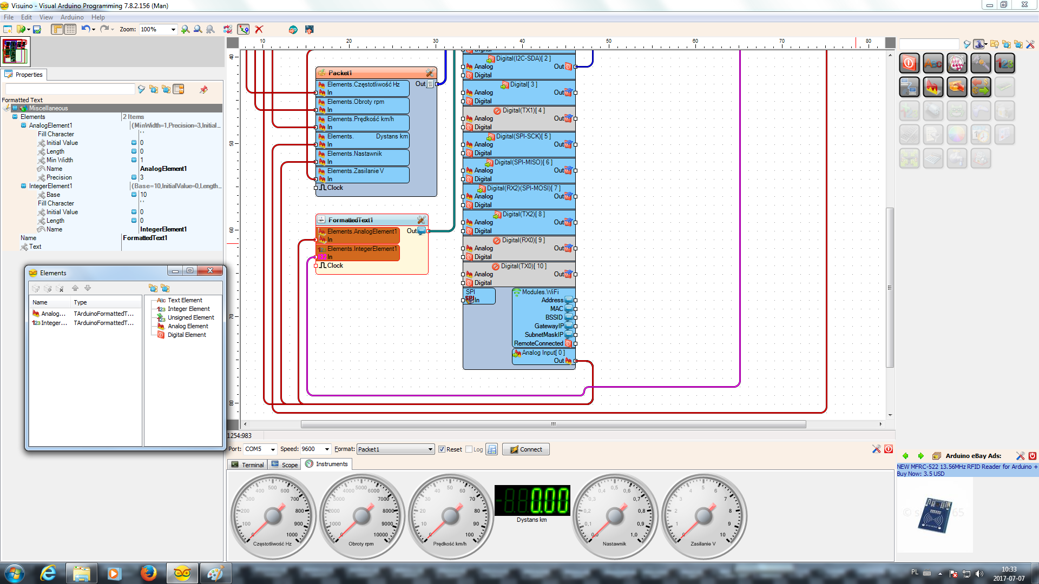Click the filter icon next to Properties search
Viewport: 1039px width, 584px height.
(141, 89)
